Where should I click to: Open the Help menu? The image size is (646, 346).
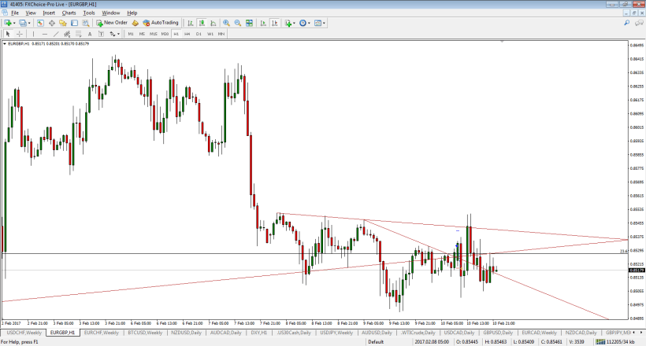(x=132, y=13)
